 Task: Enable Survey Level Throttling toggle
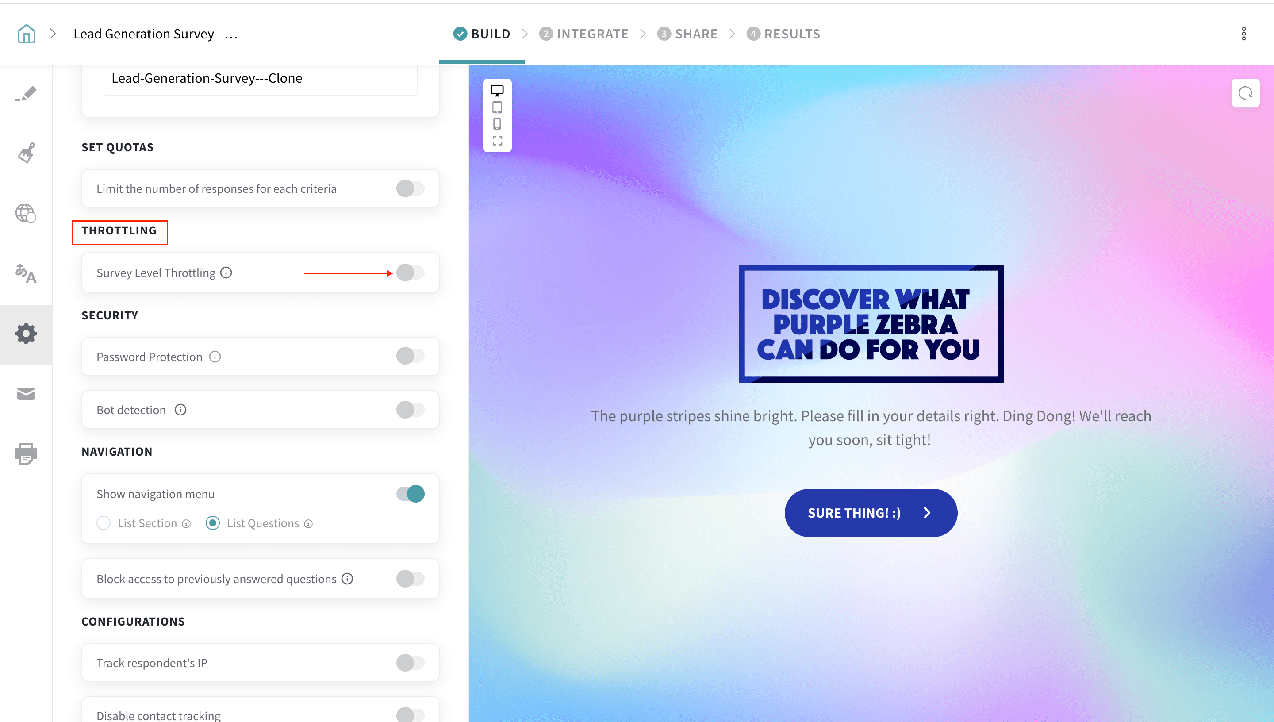pyautogui.click(x=411, y=273)
